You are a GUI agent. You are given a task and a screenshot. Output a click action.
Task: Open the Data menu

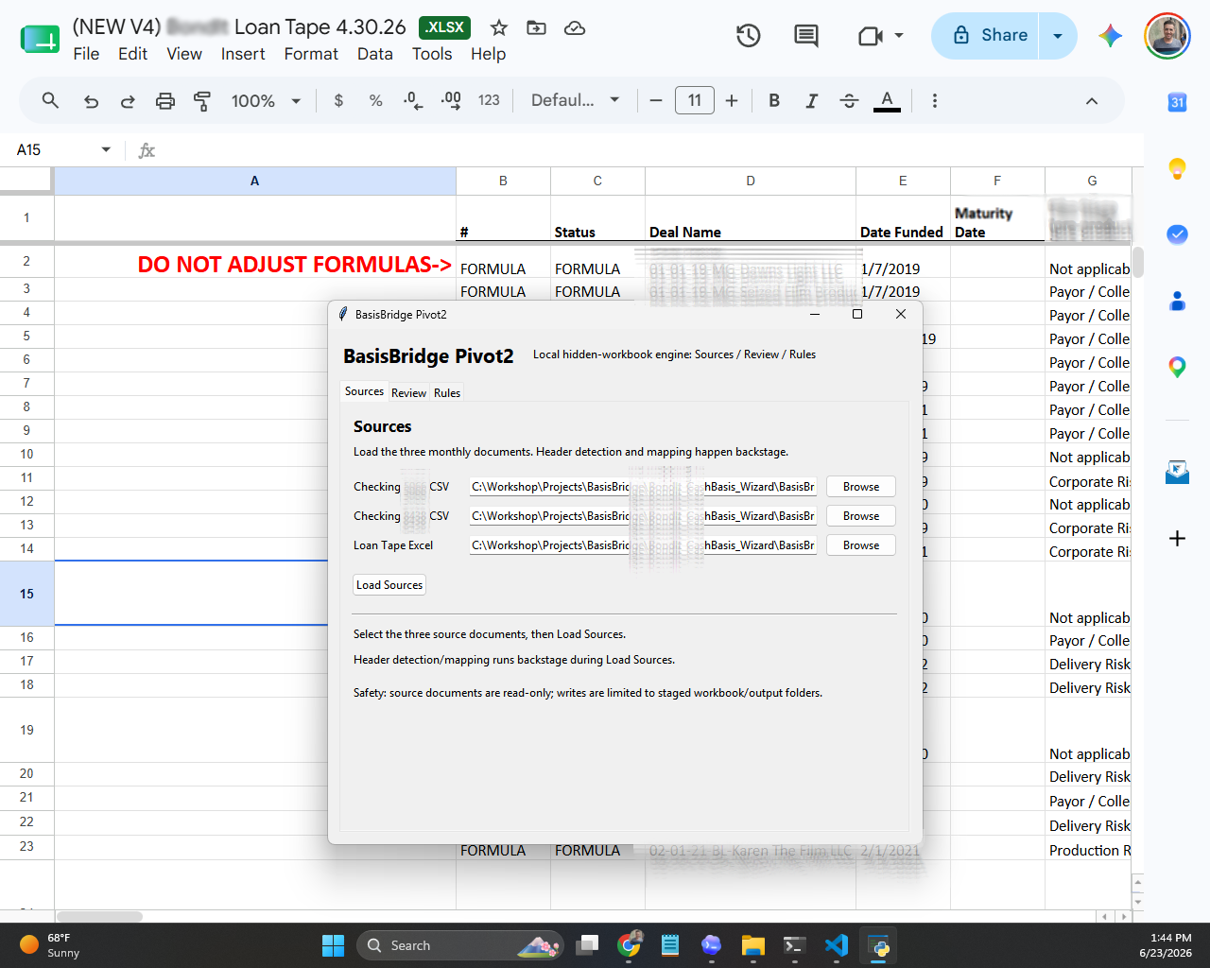[x=374, y=54]
